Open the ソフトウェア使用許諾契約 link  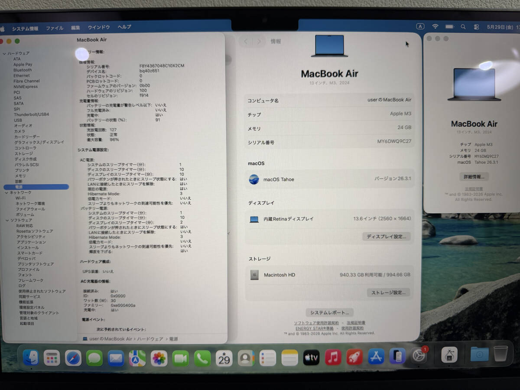coord(316,323)
